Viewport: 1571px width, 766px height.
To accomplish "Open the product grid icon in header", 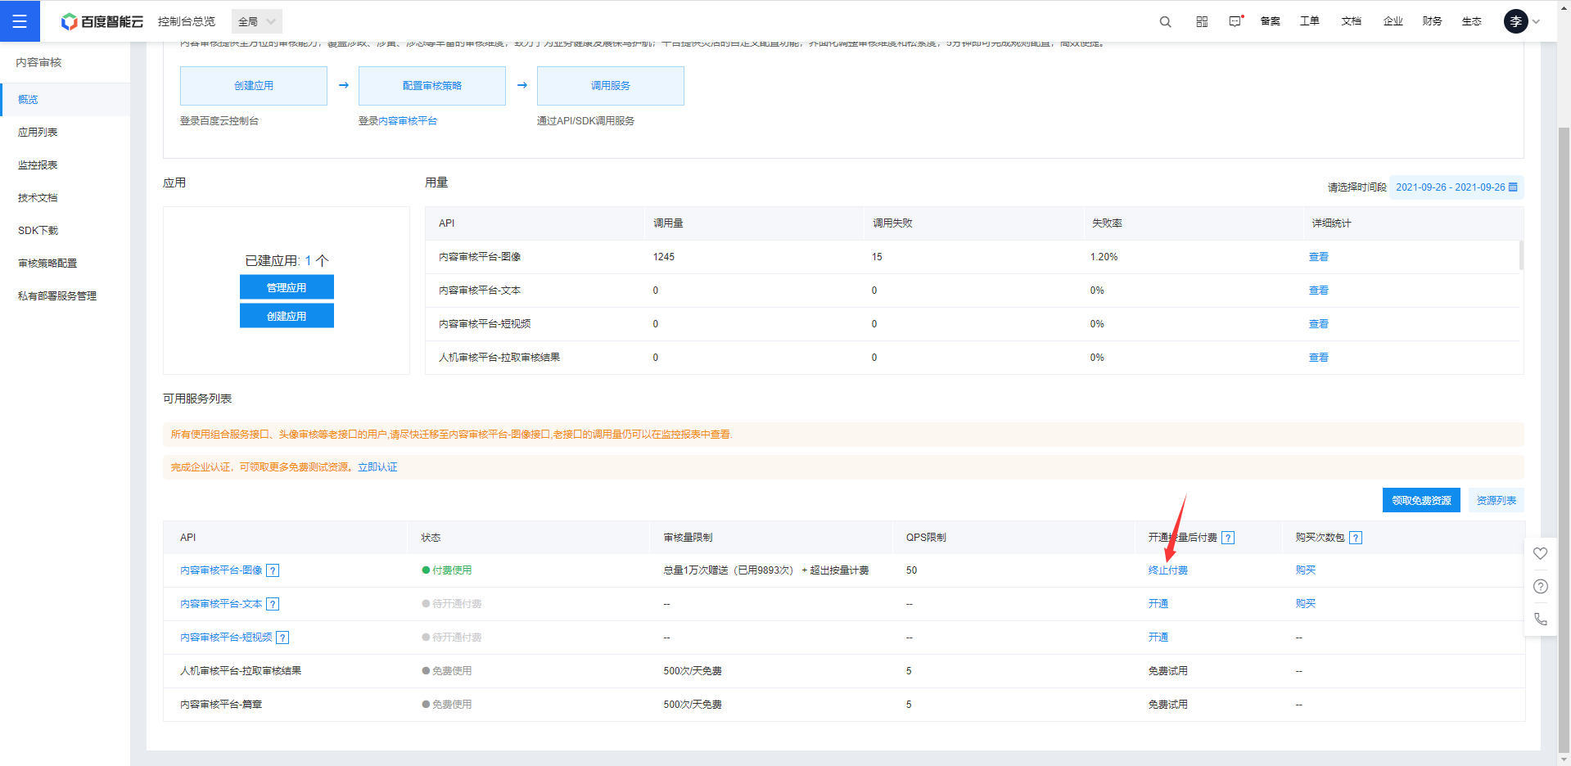I will (1202, 22).
